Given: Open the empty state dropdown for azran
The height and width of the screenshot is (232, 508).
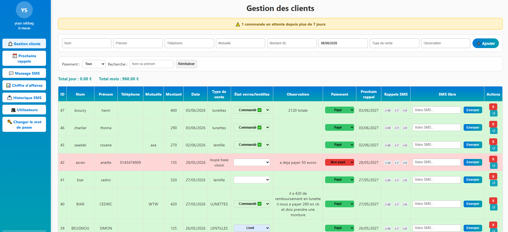Looking at the screenshot, I should click(x=252, y=162).
